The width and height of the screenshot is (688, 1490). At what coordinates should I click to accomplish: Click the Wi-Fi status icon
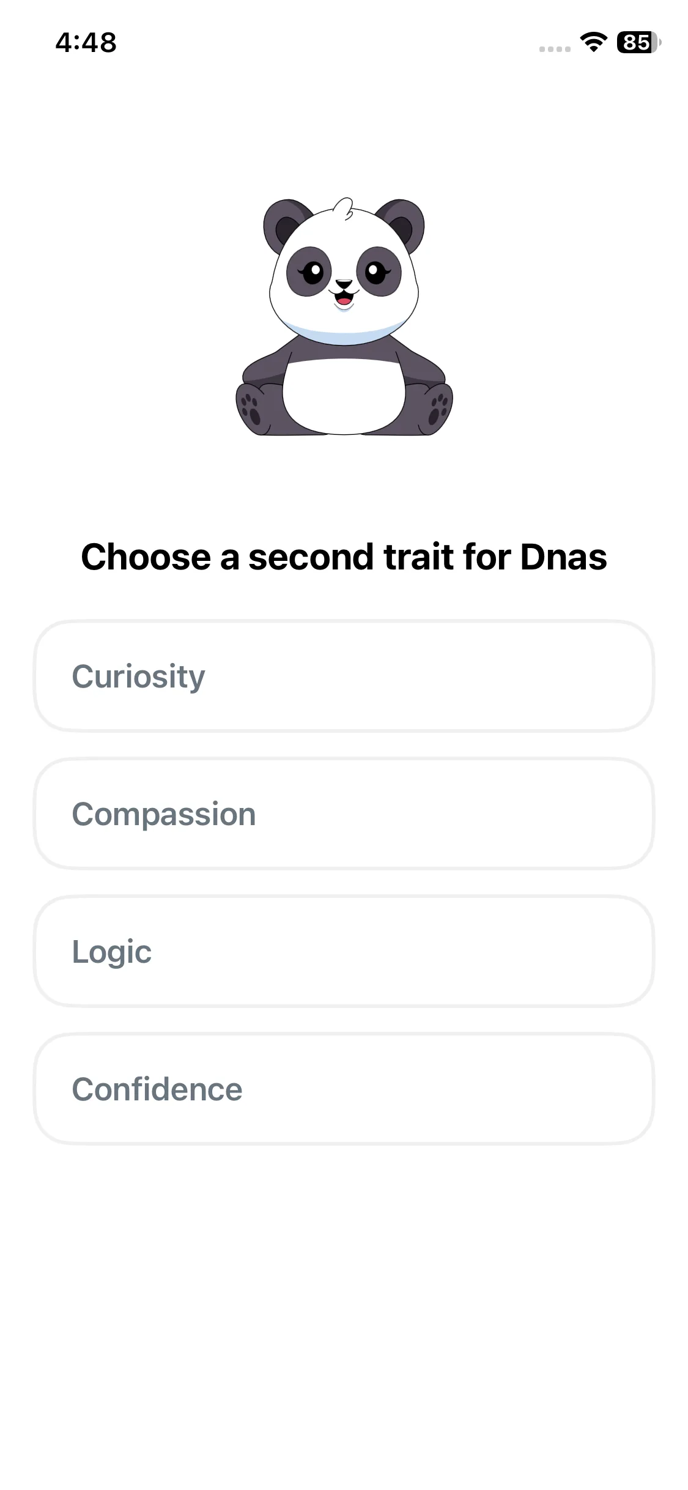click(593, 42)
